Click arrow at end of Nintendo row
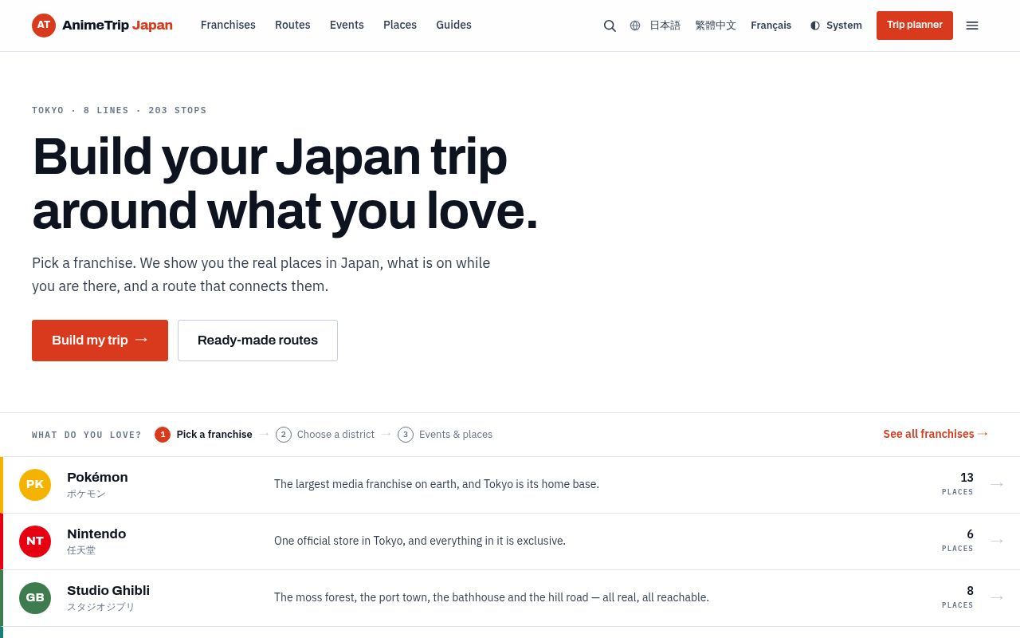This screenshot has height=638, width=1020. pyautogui.click(x=997, y=541)
